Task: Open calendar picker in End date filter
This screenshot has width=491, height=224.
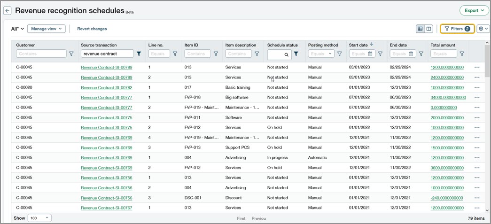Action: tap(411, 54)
